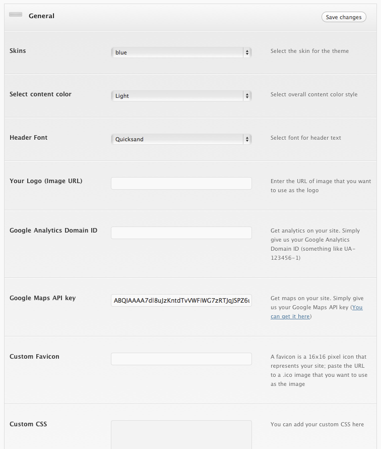Click the Google Analytics Domain ID label
This screenshot has width=381, height=449.
tap(53, 231)
